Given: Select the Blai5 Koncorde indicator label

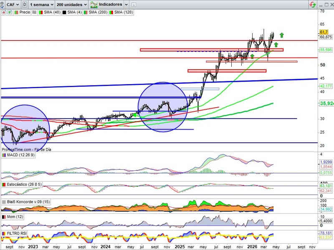Looking at the screenshot, I should [25, 202].
